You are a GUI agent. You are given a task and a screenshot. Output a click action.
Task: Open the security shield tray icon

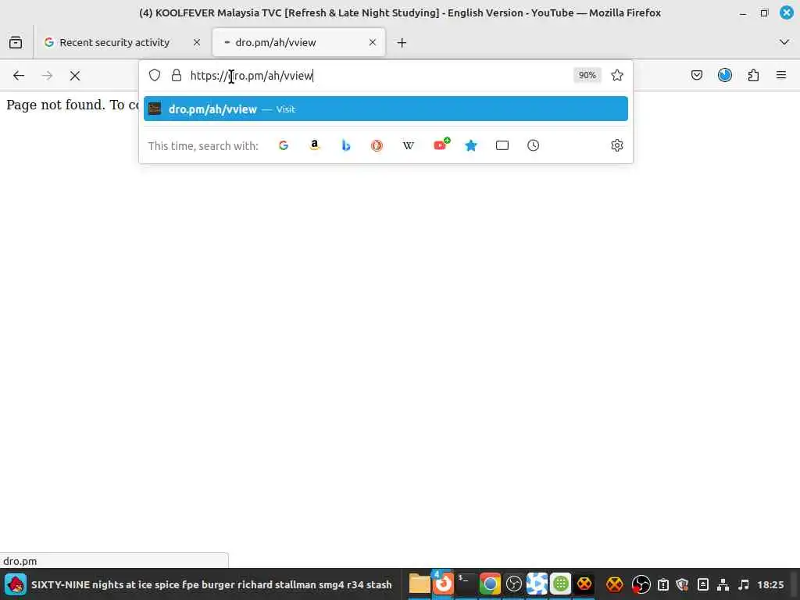[x=682, y=584]
